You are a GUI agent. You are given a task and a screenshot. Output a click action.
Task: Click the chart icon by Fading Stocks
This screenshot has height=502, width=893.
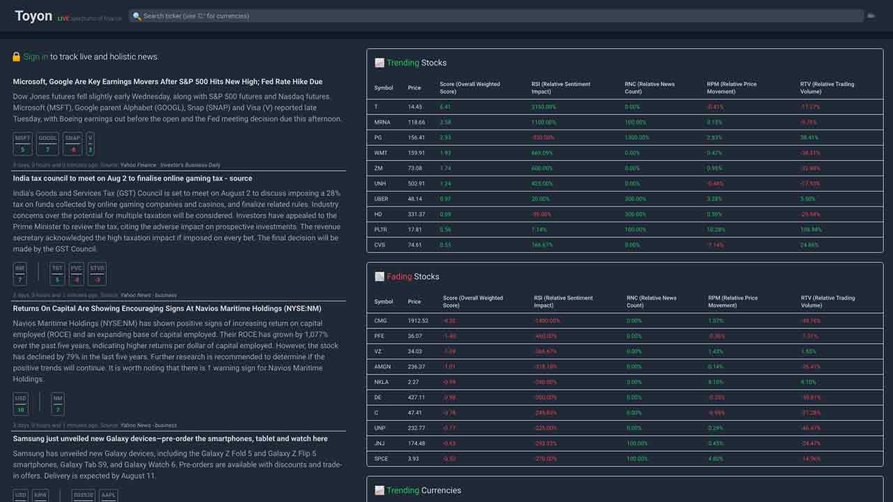click(380, 277)
